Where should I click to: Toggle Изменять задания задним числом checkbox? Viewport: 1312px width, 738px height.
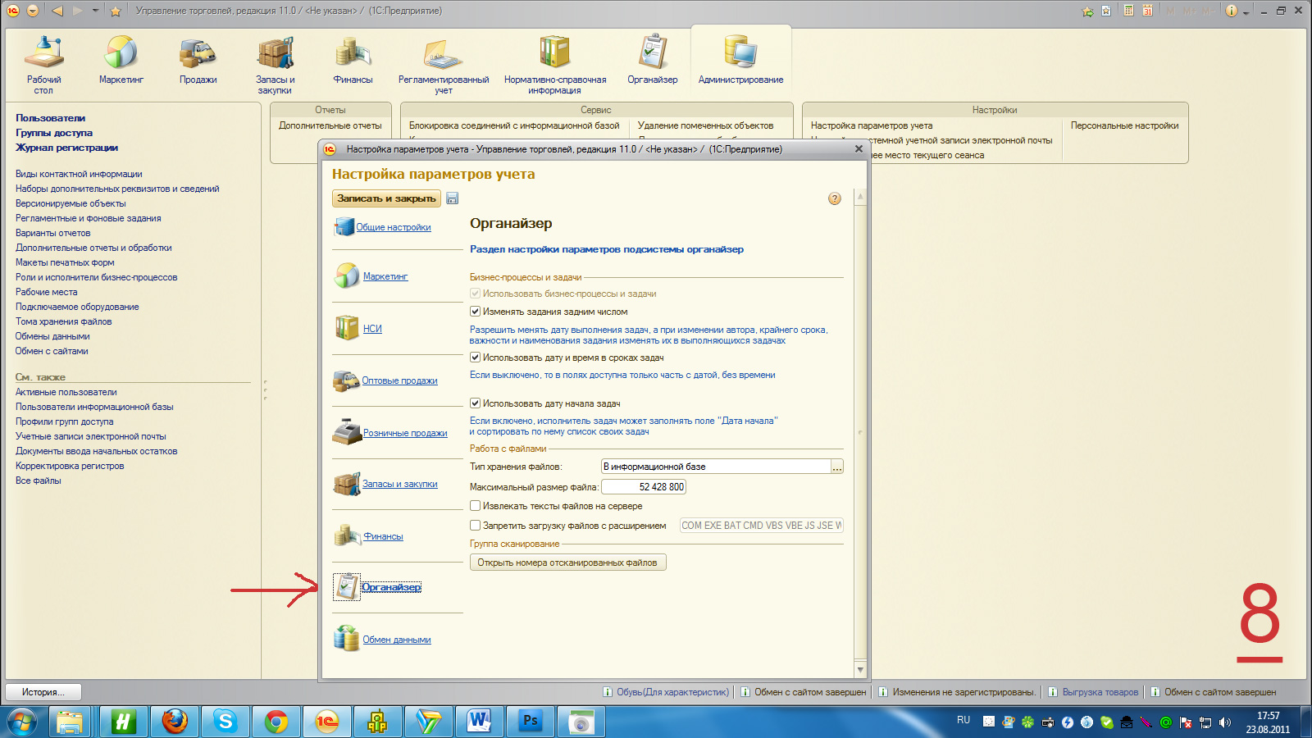click(475, 312)
